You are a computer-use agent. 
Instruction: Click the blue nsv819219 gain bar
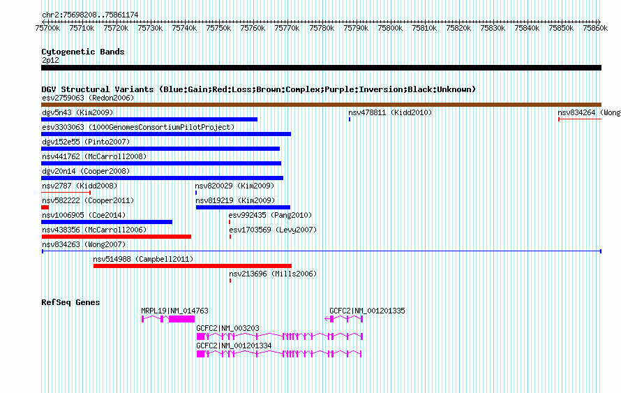(x=244, y=207)
